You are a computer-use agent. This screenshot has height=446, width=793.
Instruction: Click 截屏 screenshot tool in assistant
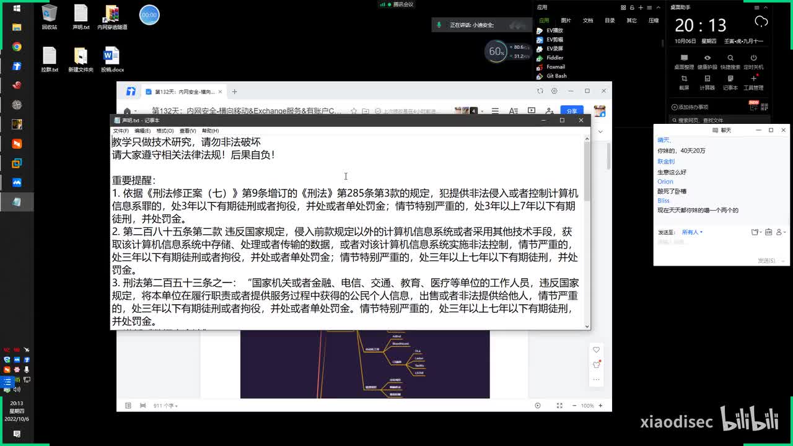[x=684, y=82]
